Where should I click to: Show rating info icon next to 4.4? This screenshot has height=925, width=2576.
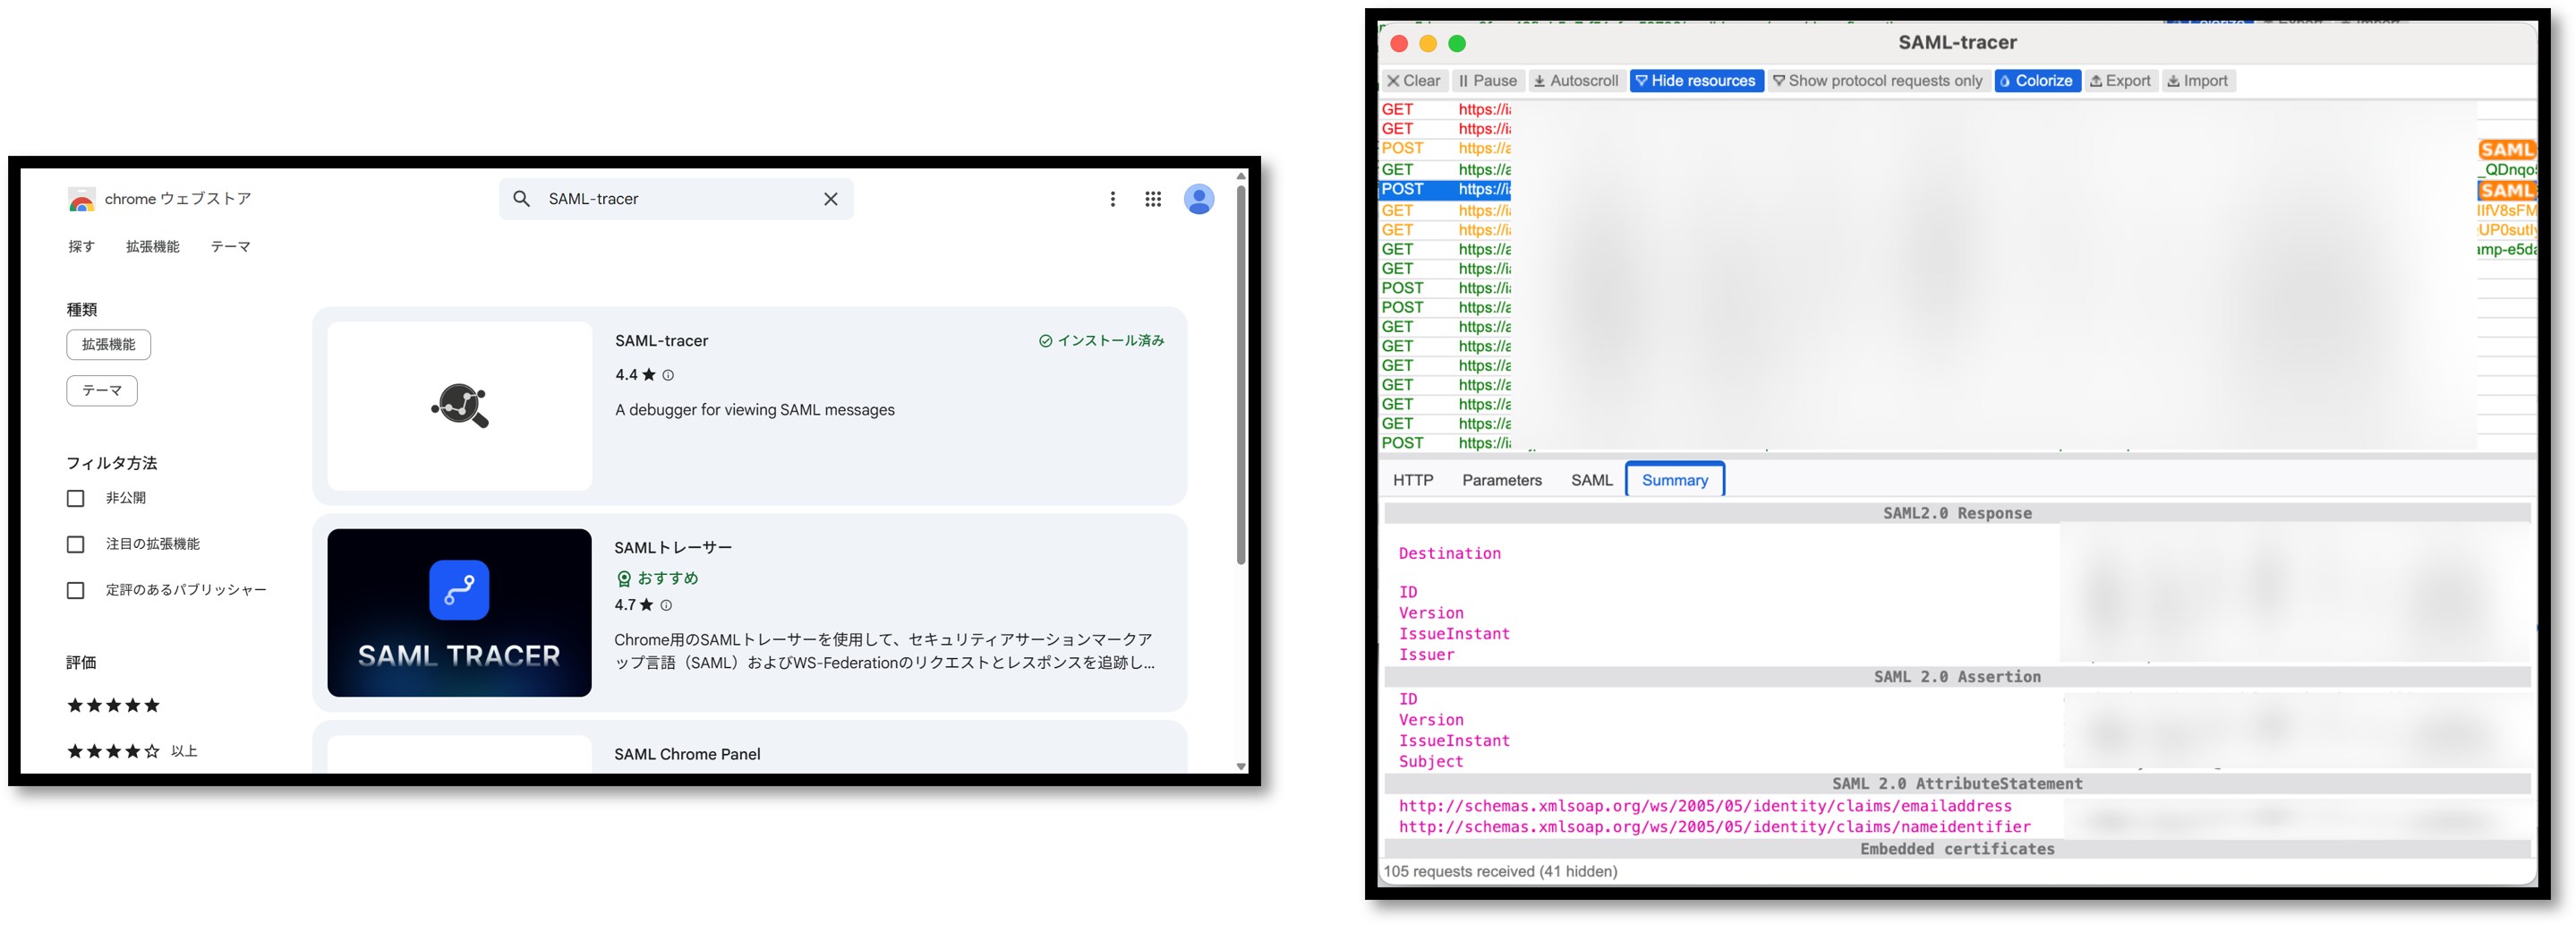[x=668, y=375]
